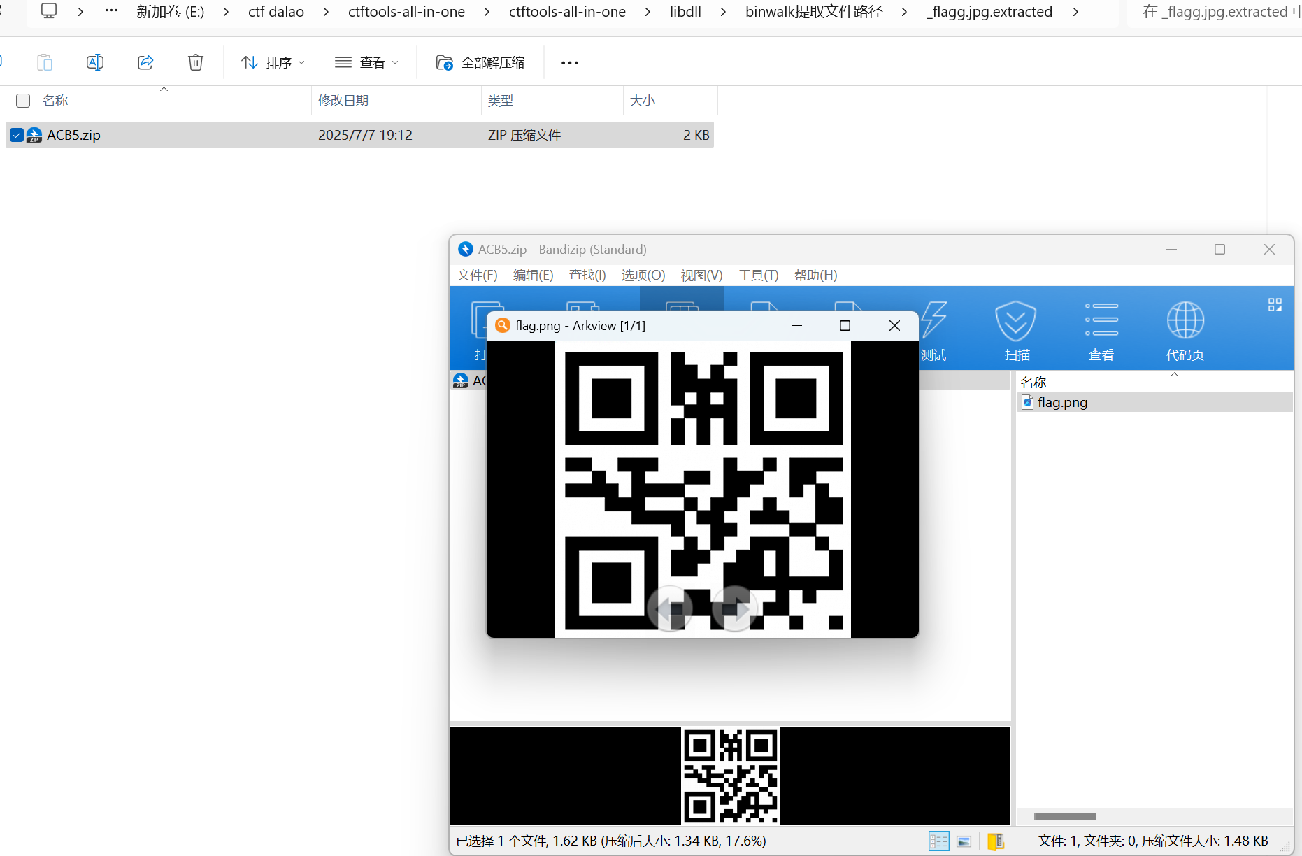This screenshot has width=1302, height=856.
Task: Click the yellow archive folder icon in status bar
Action: coord(996,841)
